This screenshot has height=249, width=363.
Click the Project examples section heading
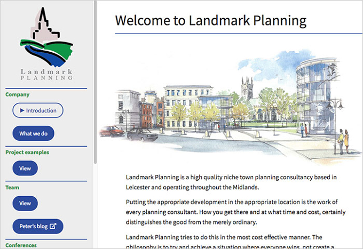[x=27, y=152]
